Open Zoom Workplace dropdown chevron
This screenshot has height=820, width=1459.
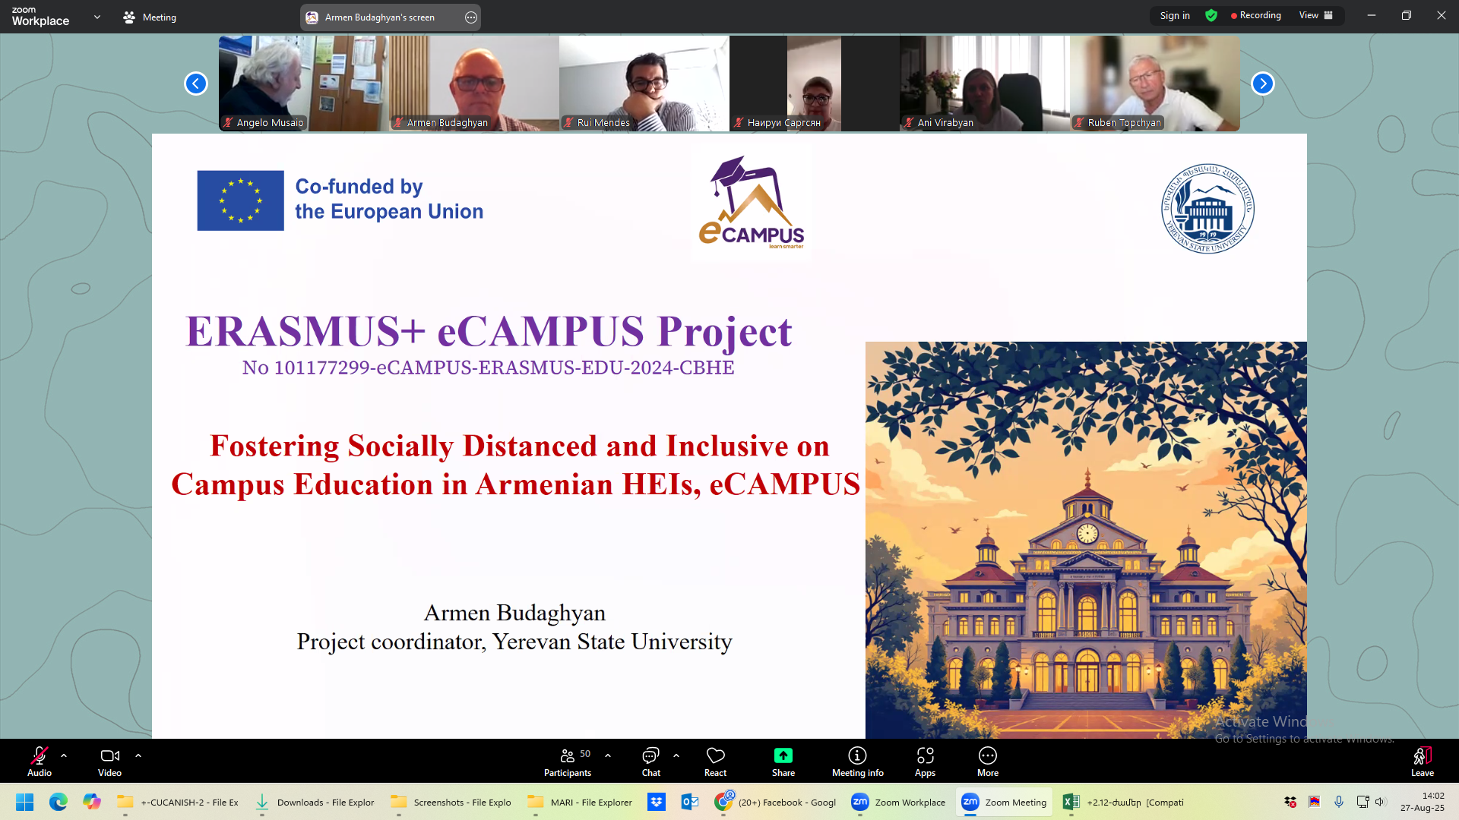point(97,17)
